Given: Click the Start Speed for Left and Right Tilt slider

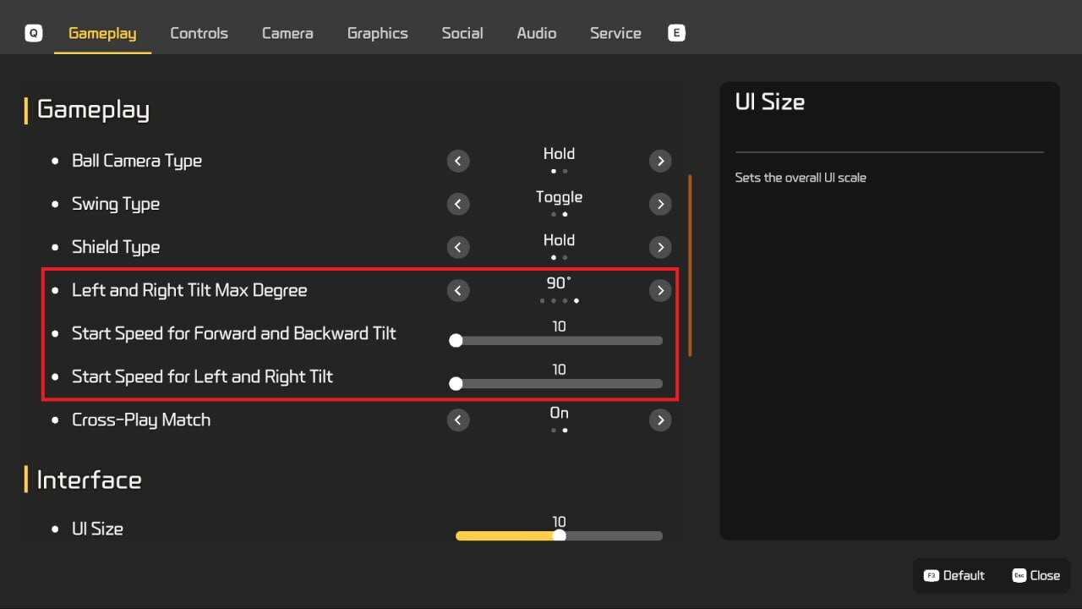Looking at the screenshot, I should [x=456, y=383].
